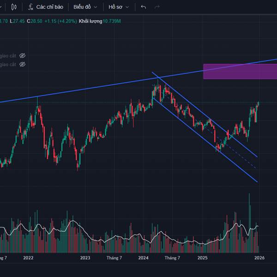Expand the Biểu đồ dropdown
Image resolution: width=277 pixels, height=277 pixels.
(85, 7)
